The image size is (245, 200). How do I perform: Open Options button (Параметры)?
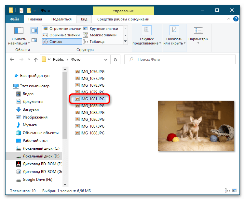(198, 36)
